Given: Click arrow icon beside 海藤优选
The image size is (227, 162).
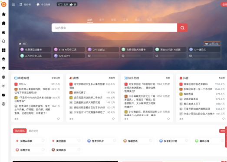Looking at the screenshot, I should (x=151, y=140).
